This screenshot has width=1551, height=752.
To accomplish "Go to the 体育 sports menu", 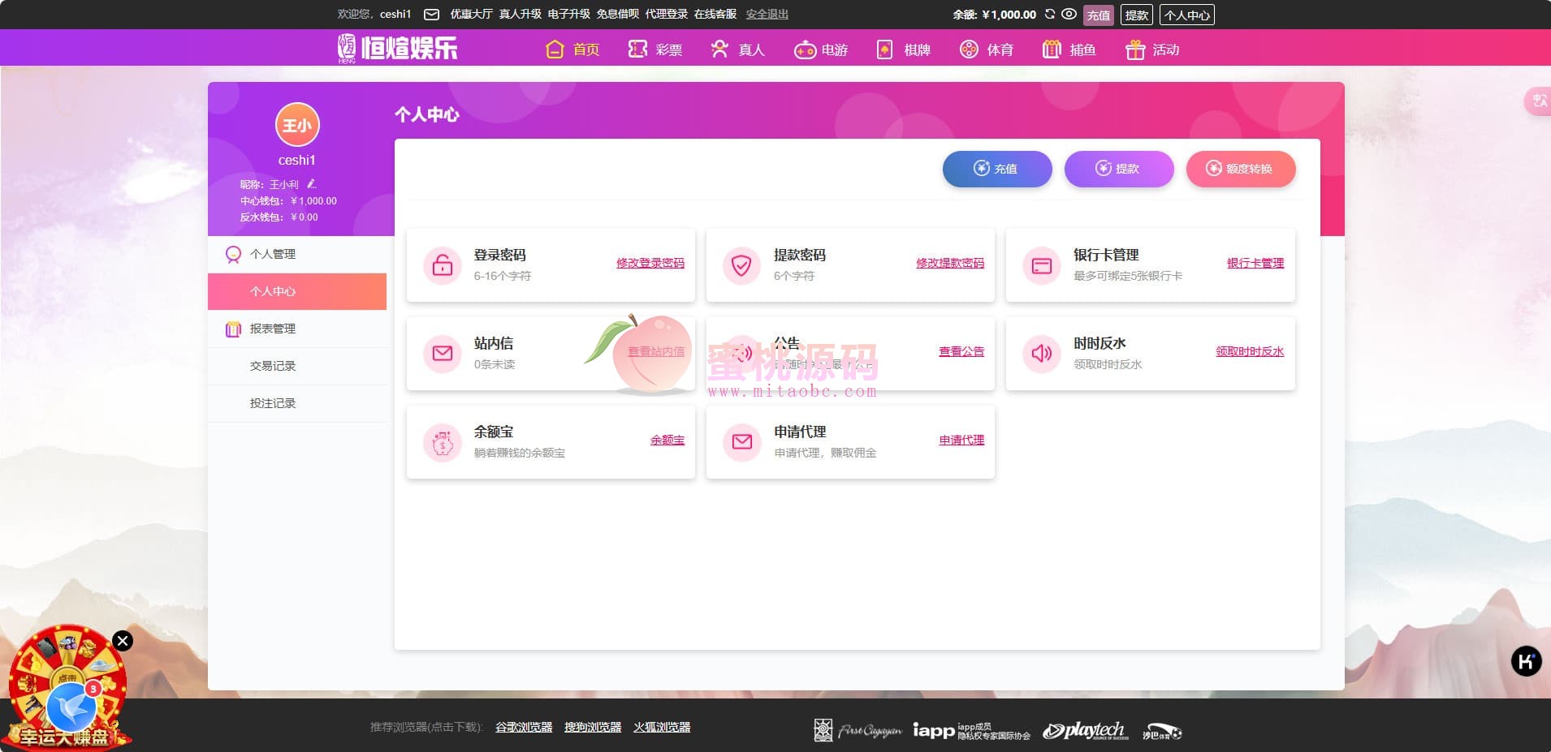I will click(x=987, y=49).
